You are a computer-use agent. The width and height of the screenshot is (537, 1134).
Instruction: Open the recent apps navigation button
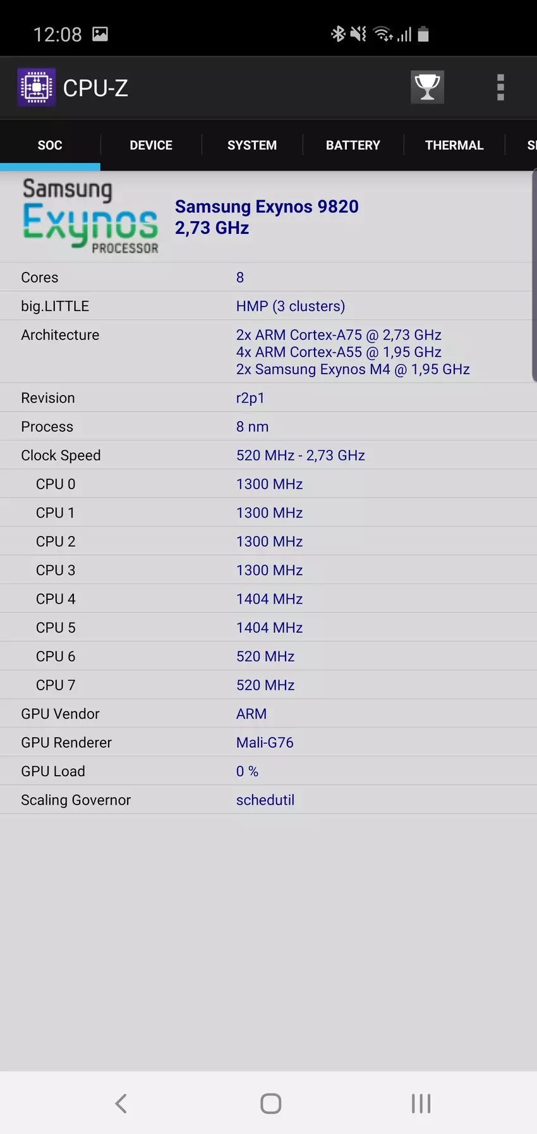click(421, 1104)
